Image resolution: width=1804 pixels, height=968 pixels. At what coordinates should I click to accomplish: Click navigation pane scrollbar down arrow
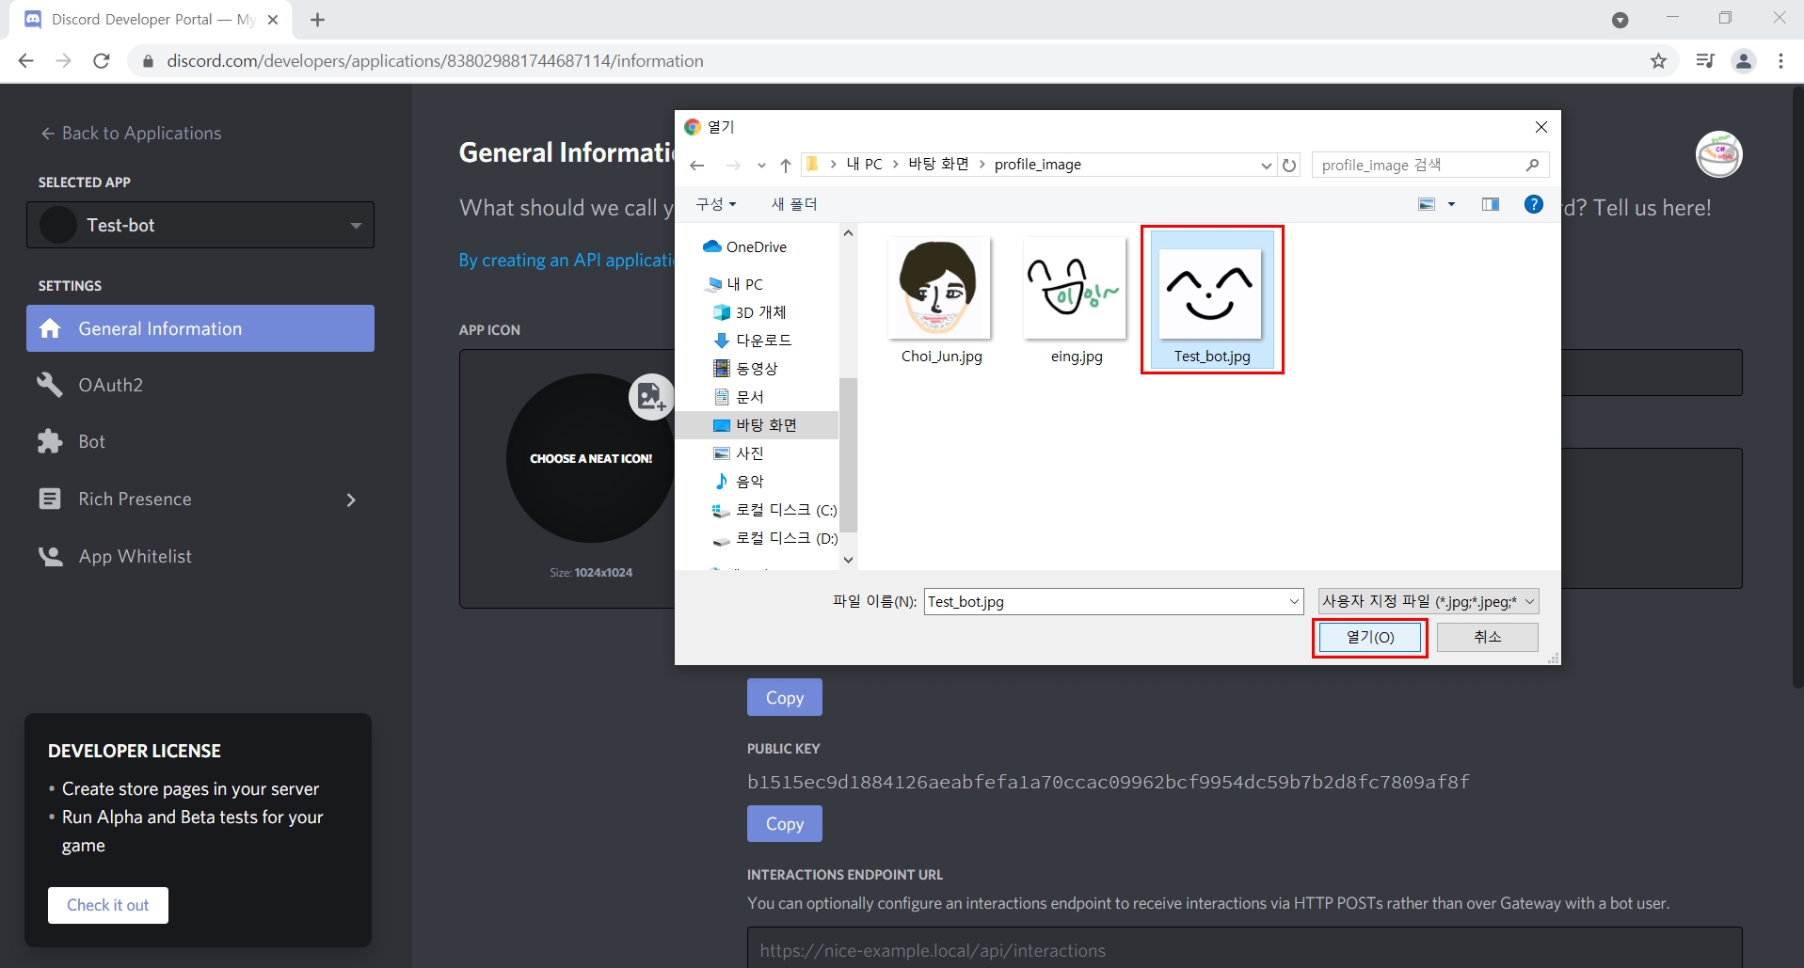[x=848, y=560]
